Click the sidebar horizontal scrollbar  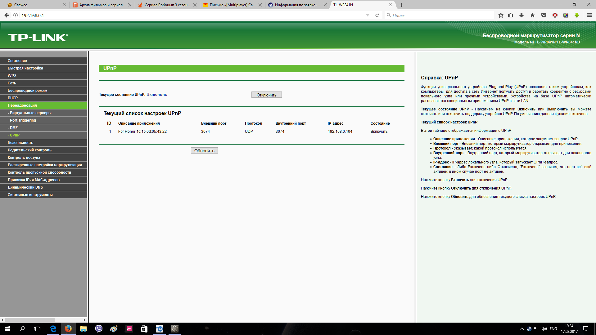coord(30,320)
